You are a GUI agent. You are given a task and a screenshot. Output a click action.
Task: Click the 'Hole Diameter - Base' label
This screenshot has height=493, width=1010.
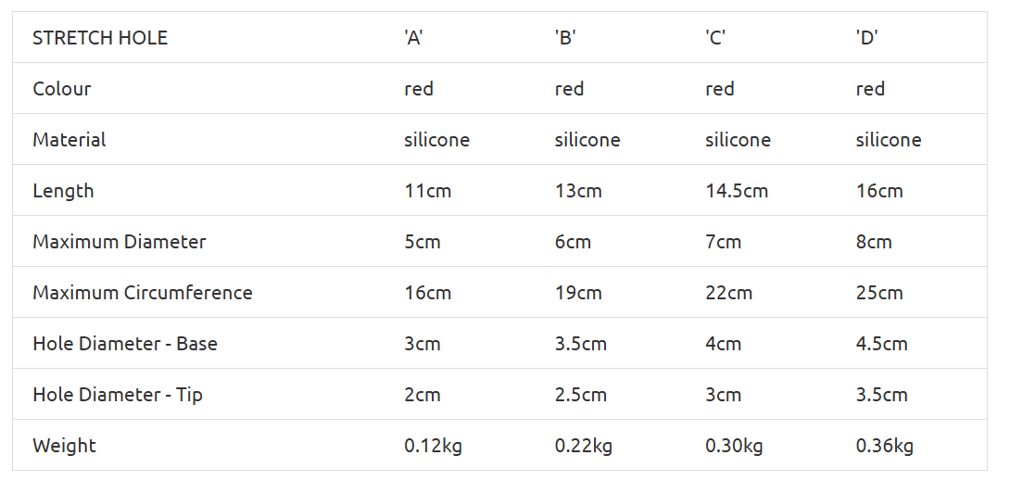click(125, 344)
